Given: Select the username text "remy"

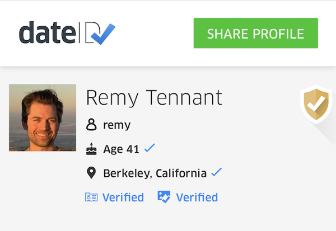Looking at the screenshot, I should pos(116,125).
